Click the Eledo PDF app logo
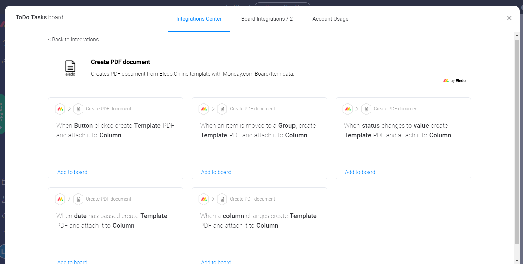This screenshot has height=264, width=523. click(70, 67)
